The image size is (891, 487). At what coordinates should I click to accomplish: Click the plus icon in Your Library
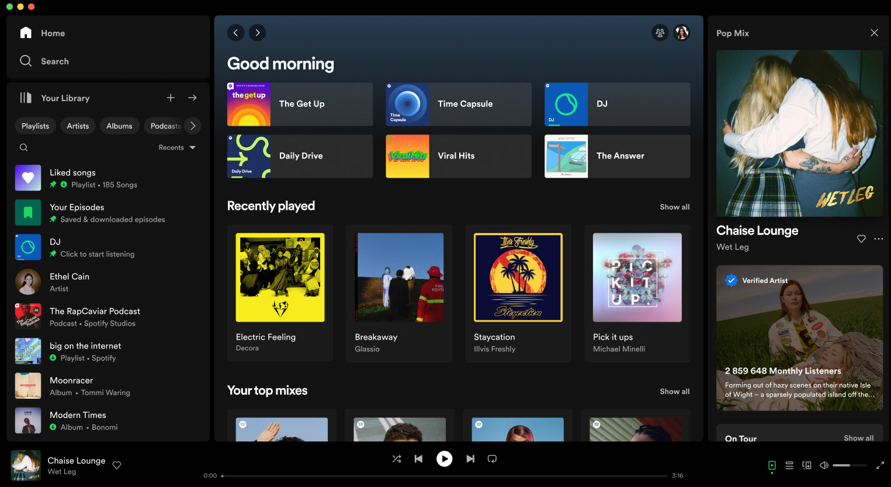(171, 98)
